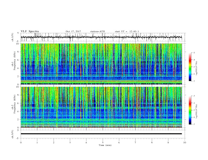
Task: Click time axis tick label '9'
Action: pyautogui.click(x=168, y=142)
